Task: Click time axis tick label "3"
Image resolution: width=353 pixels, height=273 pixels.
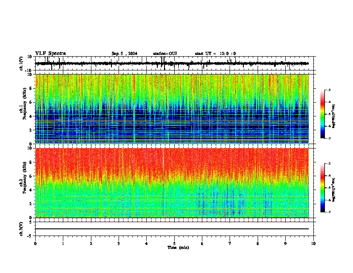Action: tap(119, 244)
